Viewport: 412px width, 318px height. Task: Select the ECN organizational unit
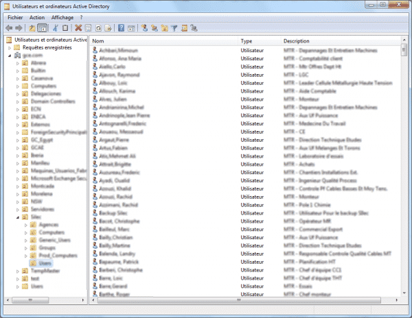(36, 109)
